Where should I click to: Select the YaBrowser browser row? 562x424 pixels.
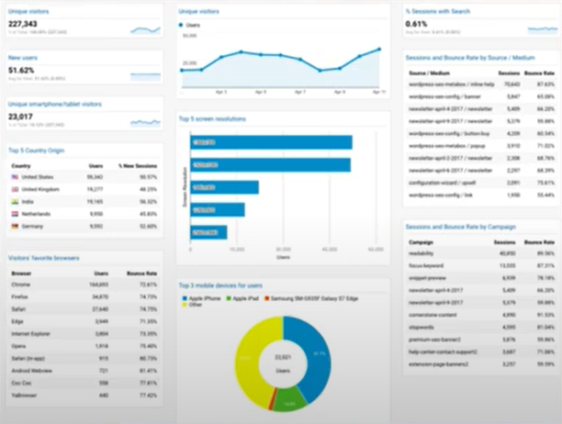point(84,396)
